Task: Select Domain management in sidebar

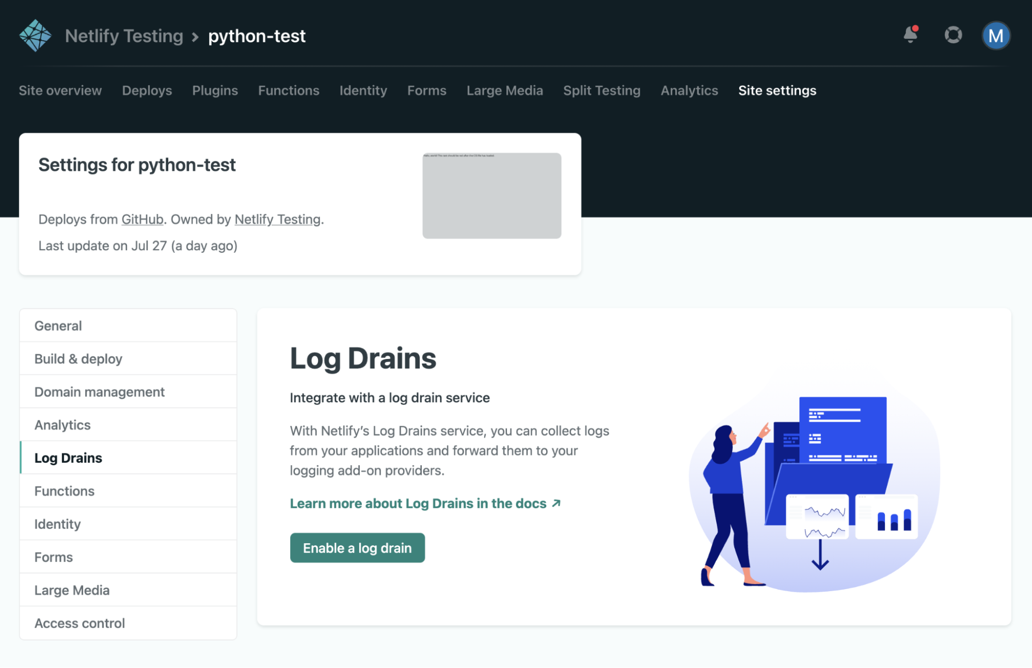Action: (100, 392)
